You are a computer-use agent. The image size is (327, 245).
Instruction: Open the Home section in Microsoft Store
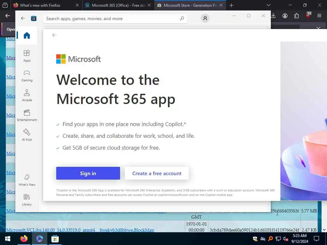coord(27,35)
